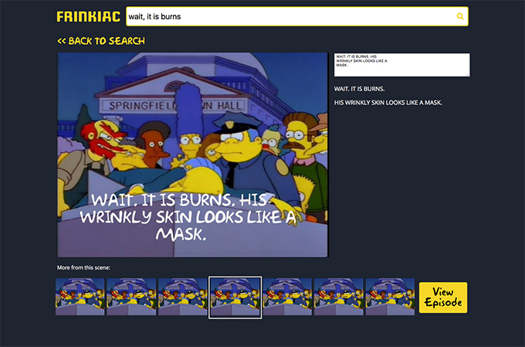Open the first scene thumbnail

click(x=80, y=297)
